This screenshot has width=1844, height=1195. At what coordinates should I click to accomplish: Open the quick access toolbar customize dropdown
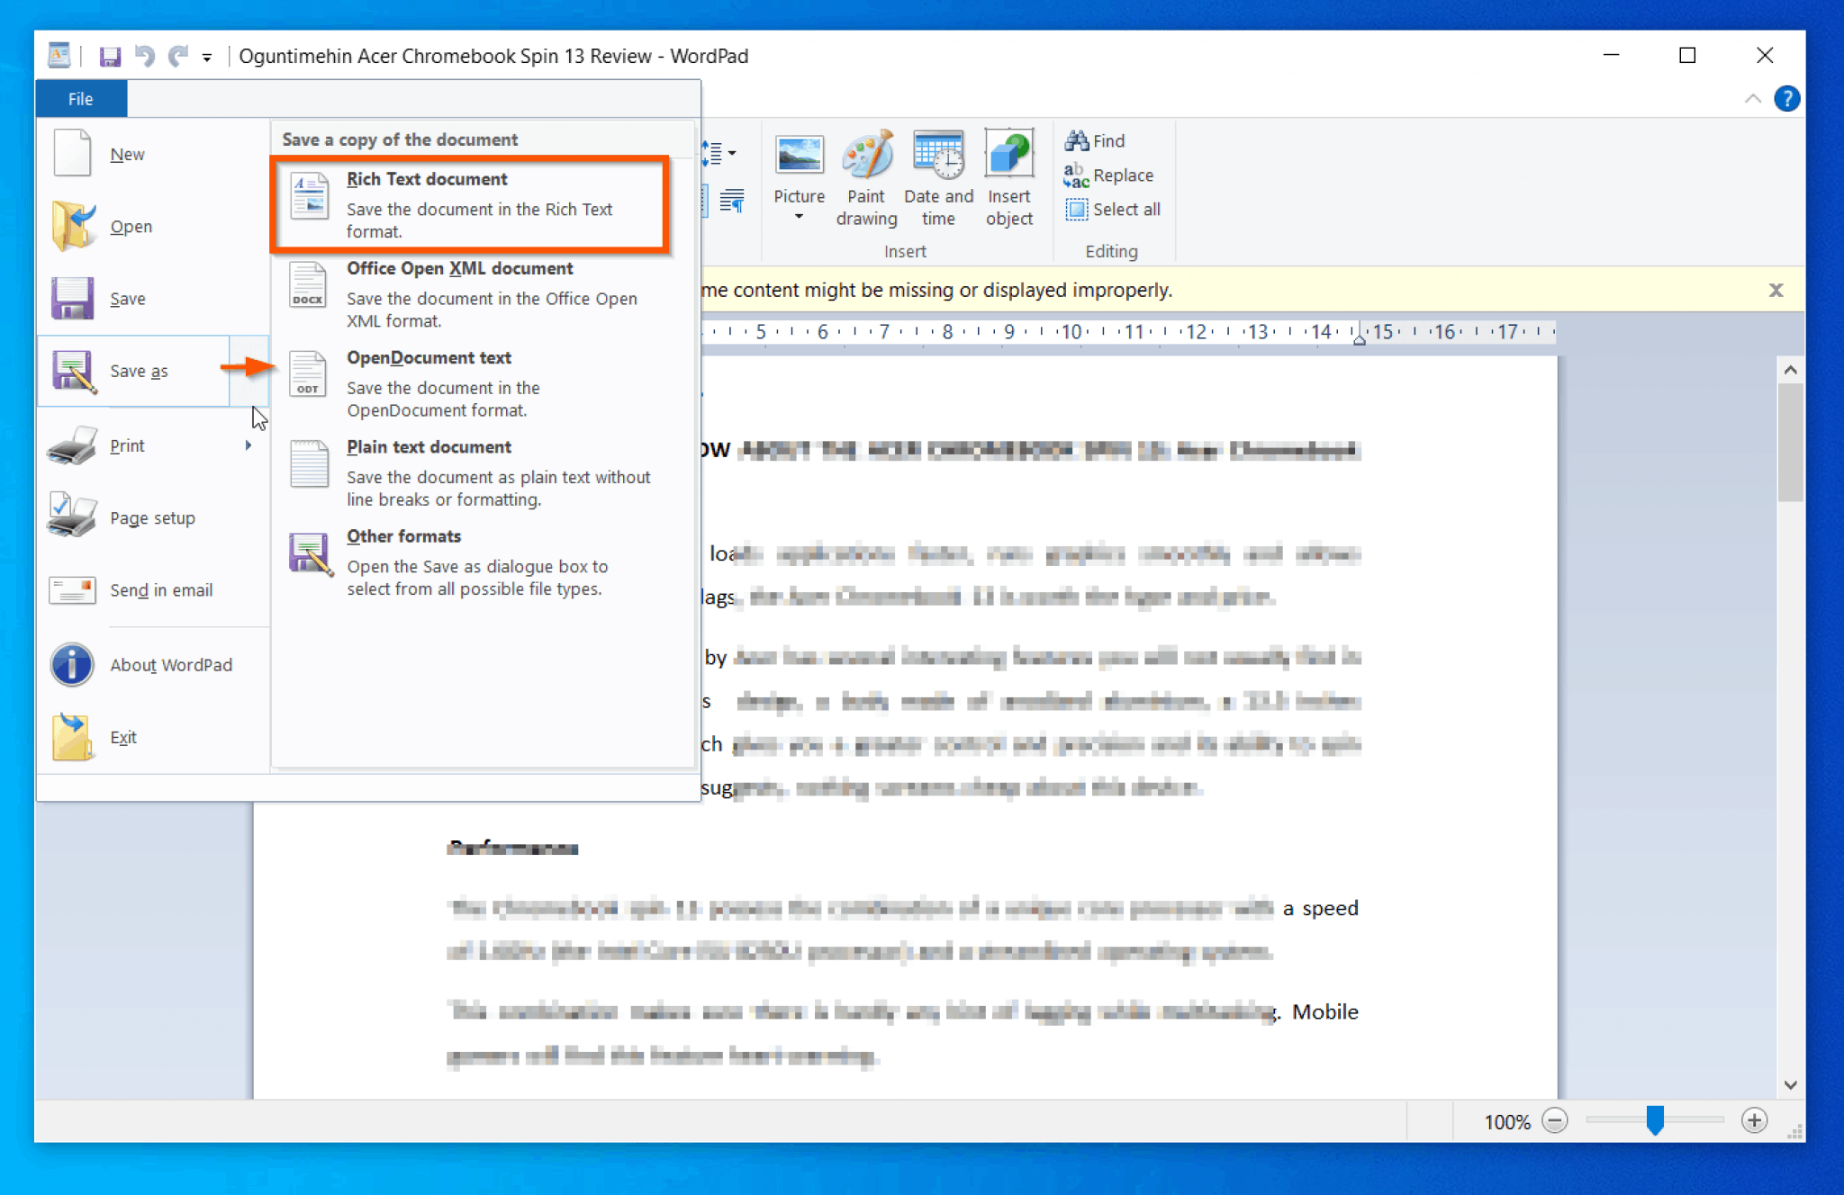click(x=207, y=56)
